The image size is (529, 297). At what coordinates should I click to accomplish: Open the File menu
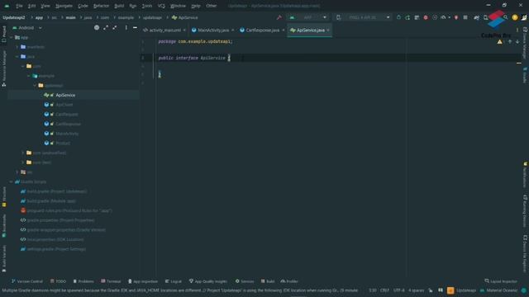19,6
